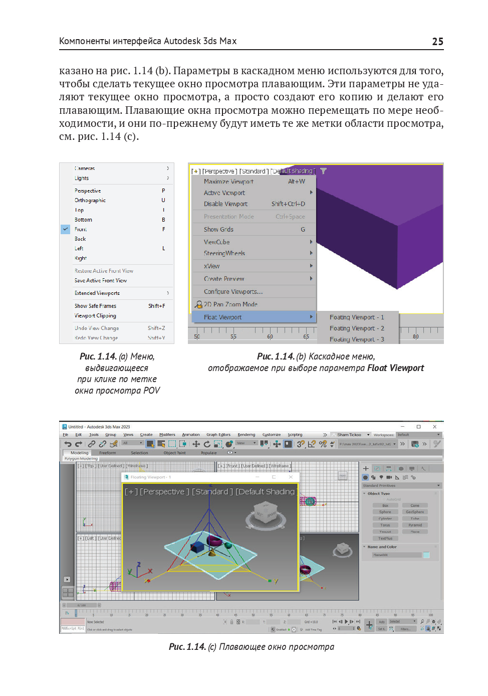The height and width of the screenshot is (696, 488).
Task: Click the Pyramid primitive button
Action: tap(415, 525)
